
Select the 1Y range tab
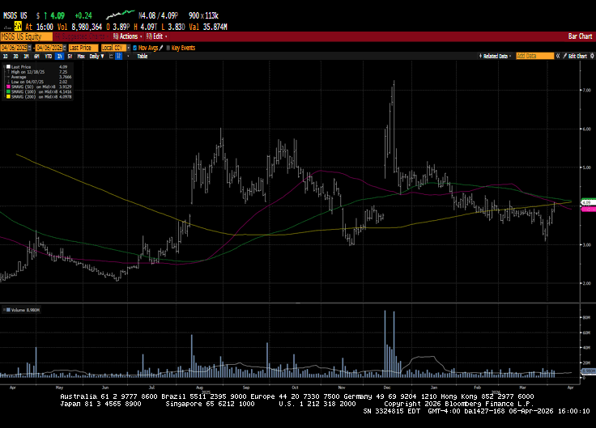59,56
